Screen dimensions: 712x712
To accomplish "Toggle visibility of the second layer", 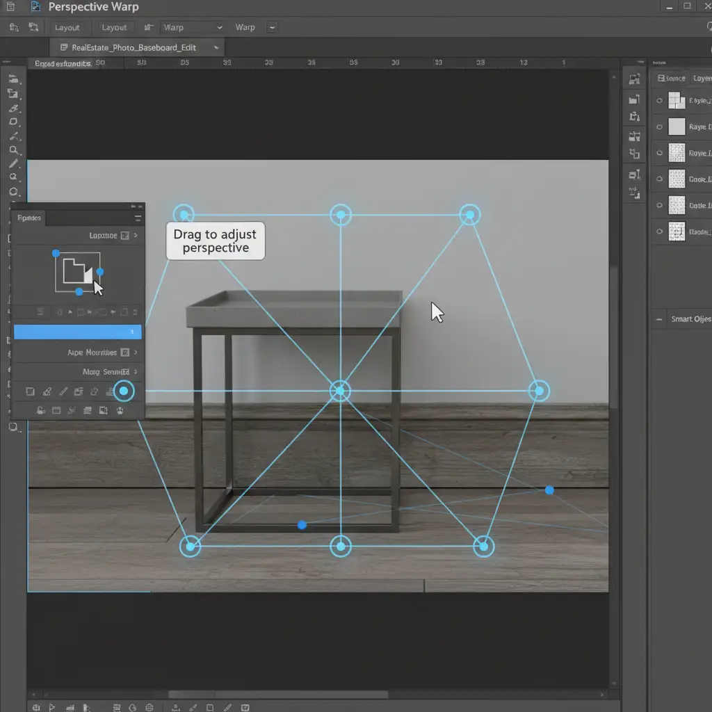I will tap(660, 127).
